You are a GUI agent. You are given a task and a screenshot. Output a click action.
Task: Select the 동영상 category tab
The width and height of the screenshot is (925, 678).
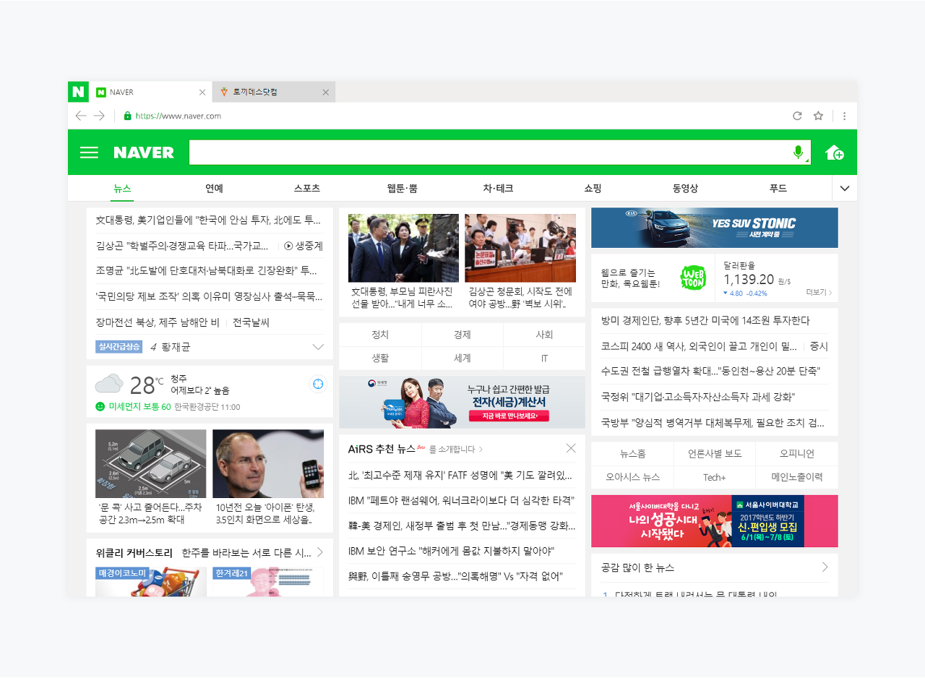(x=685, y=189)
